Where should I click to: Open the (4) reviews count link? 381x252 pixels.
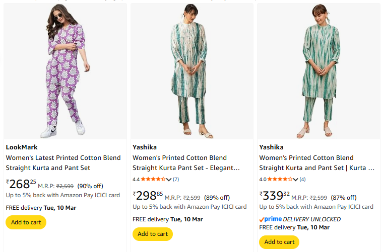pyautogui.click(x=302, y=180)
